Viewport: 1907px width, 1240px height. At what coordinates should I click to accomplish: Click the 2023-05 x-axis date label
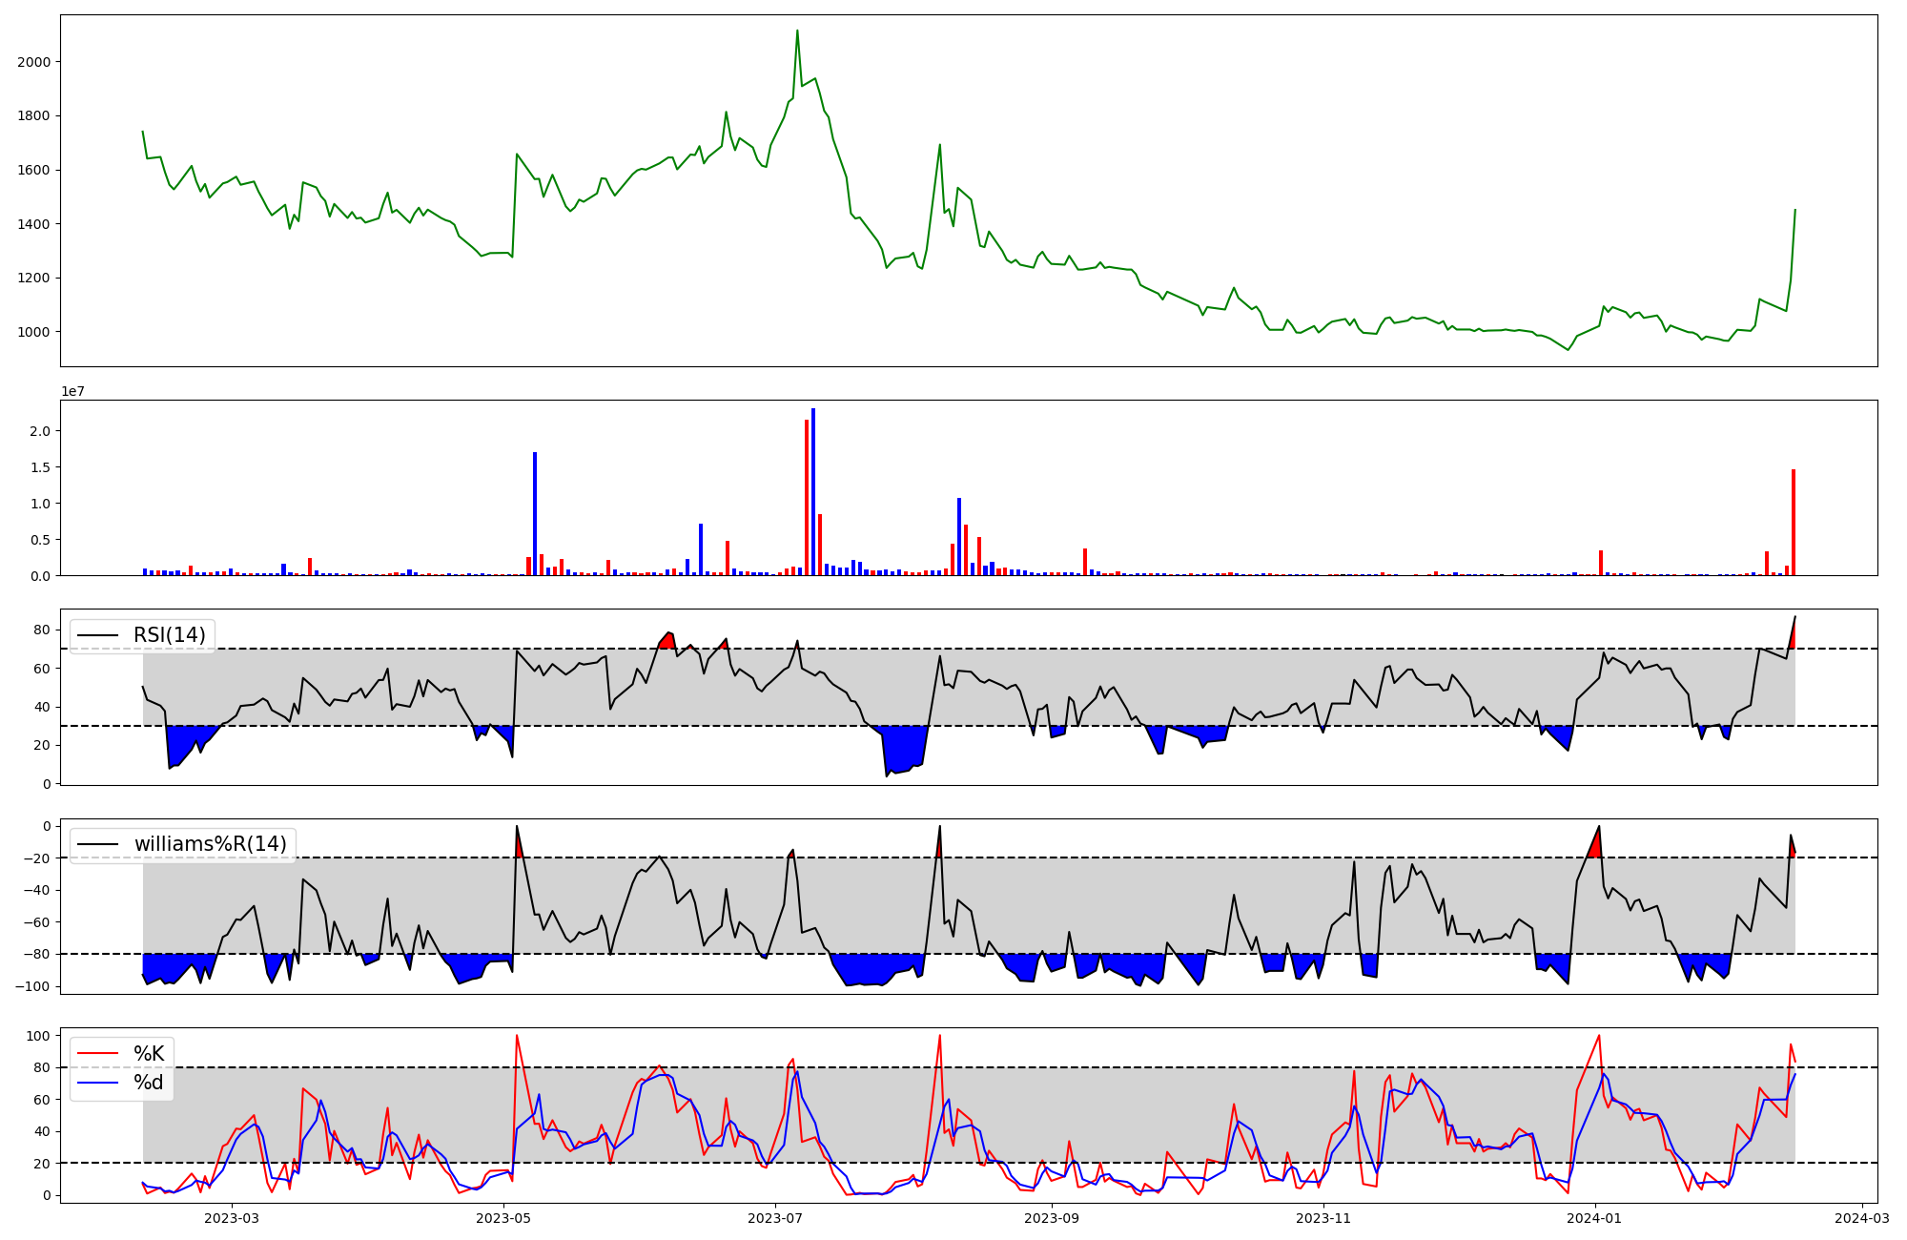pyautogui.click(x=502, y=1218)
